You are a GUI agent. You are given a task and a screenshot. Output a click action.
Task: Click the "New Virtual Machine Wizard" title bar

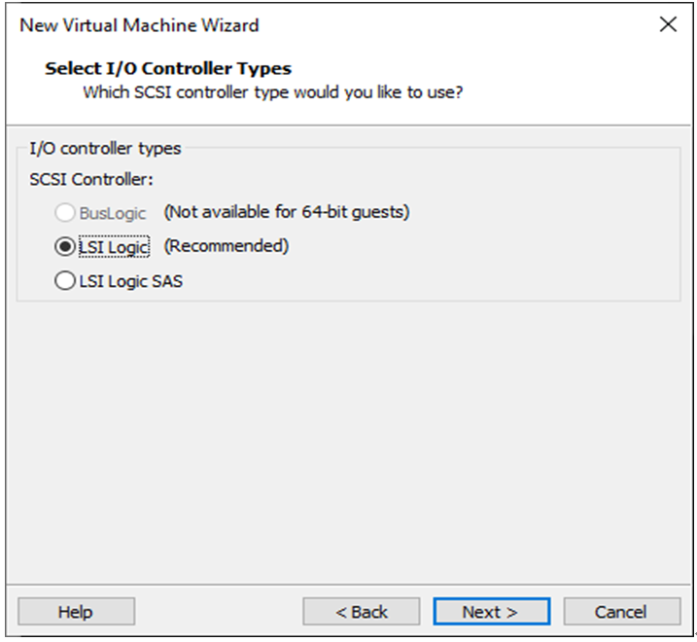click(x=139, y=25)
